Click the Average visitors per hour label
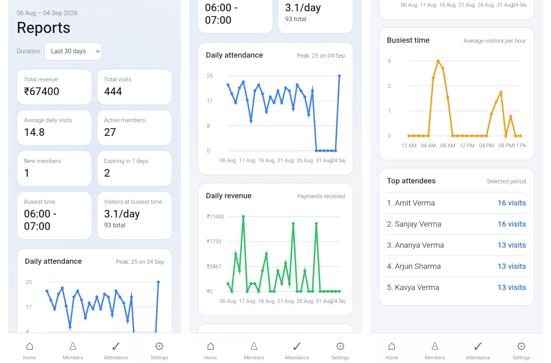 (495, 41)
